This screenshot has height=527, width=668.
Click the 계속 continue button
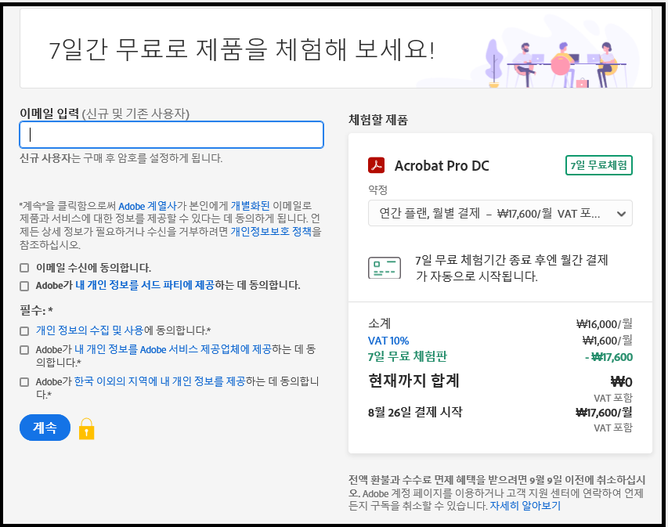45,428
